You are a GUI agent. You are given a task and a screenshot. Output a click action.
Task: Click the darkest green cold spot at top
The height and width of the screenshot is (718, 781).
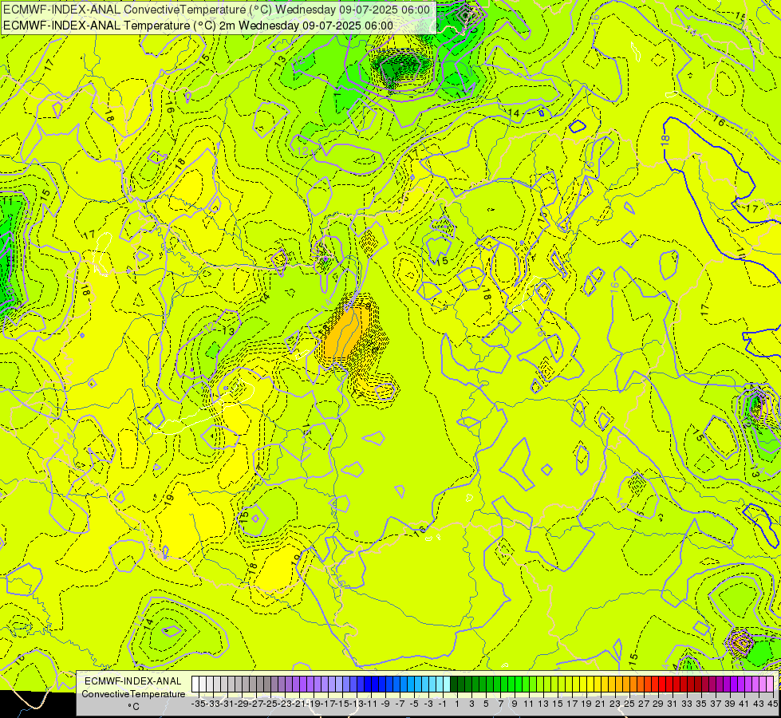[392, 69]
